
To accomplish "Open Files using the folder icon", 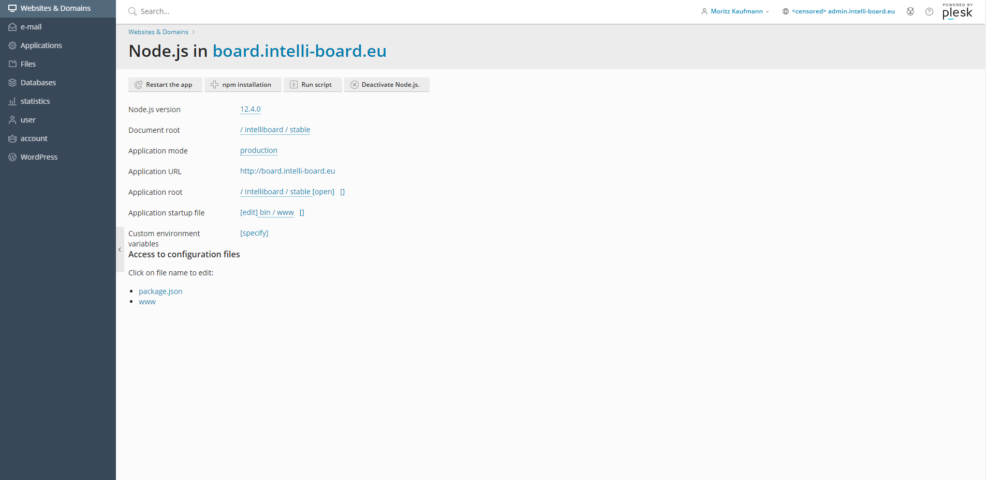I will [x=12, y=64].
